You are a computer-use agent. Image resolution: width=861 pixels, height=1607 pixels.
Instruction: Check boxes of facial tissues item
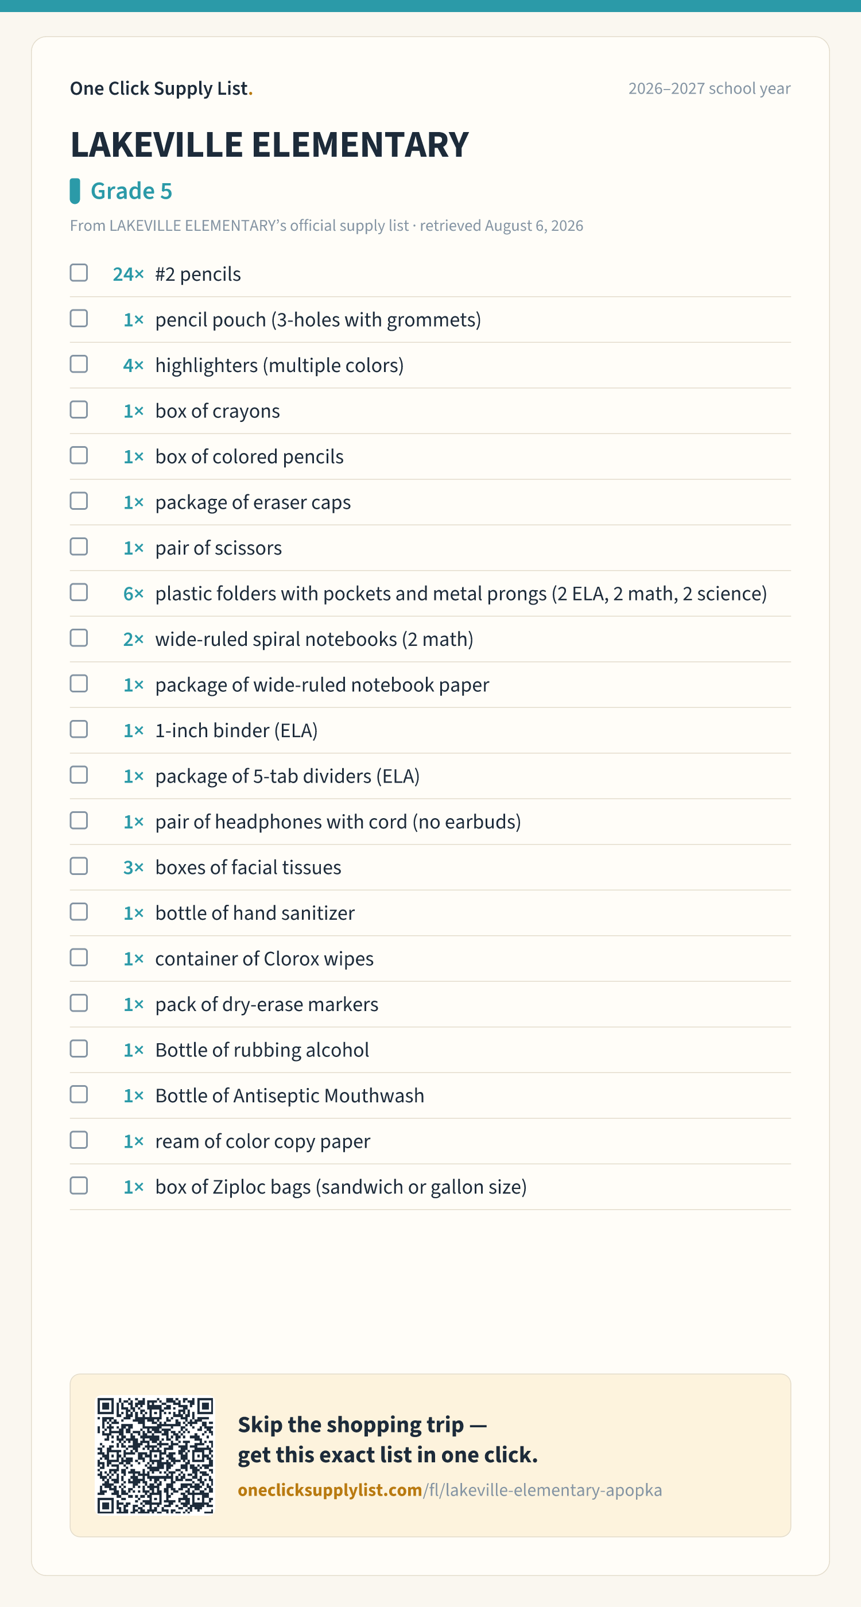click(79, 866)
